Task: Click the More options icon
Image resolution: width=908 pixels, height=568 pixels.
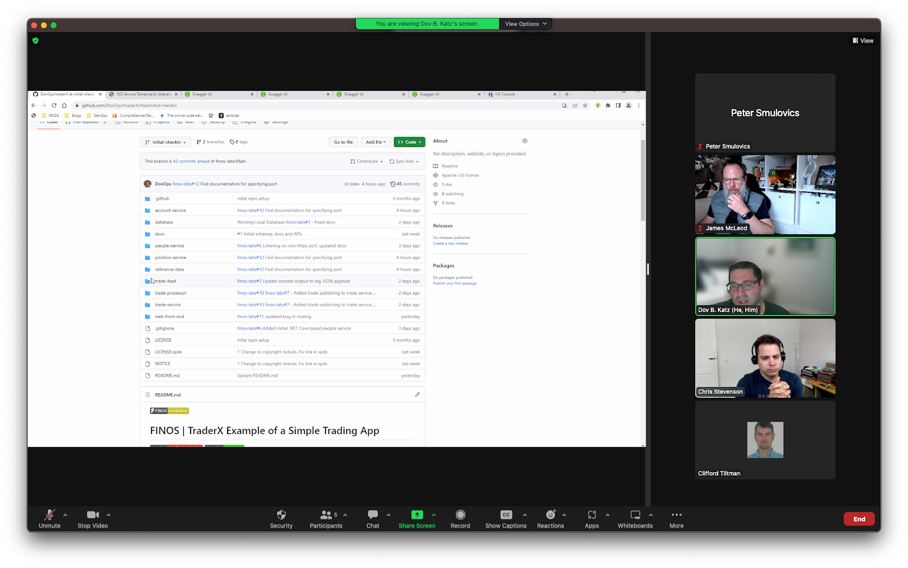Action: click(x=676, y=515)
